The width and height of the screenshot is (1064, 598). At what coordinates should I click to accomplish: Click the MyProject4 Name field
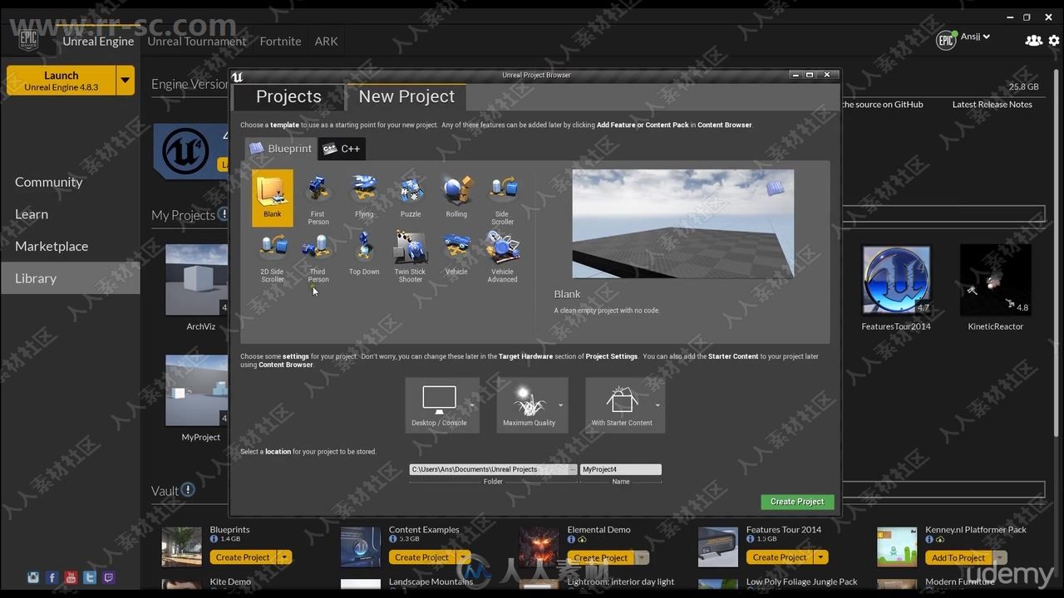click(x=621, y=469)
